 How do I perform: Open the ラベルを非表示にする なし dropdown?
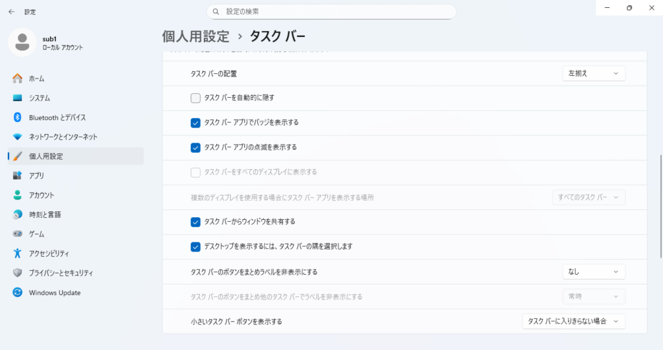593,272
